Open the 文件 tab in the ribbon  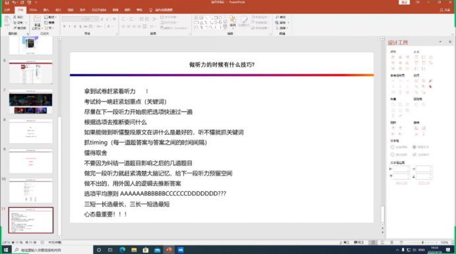coord(7,10)
